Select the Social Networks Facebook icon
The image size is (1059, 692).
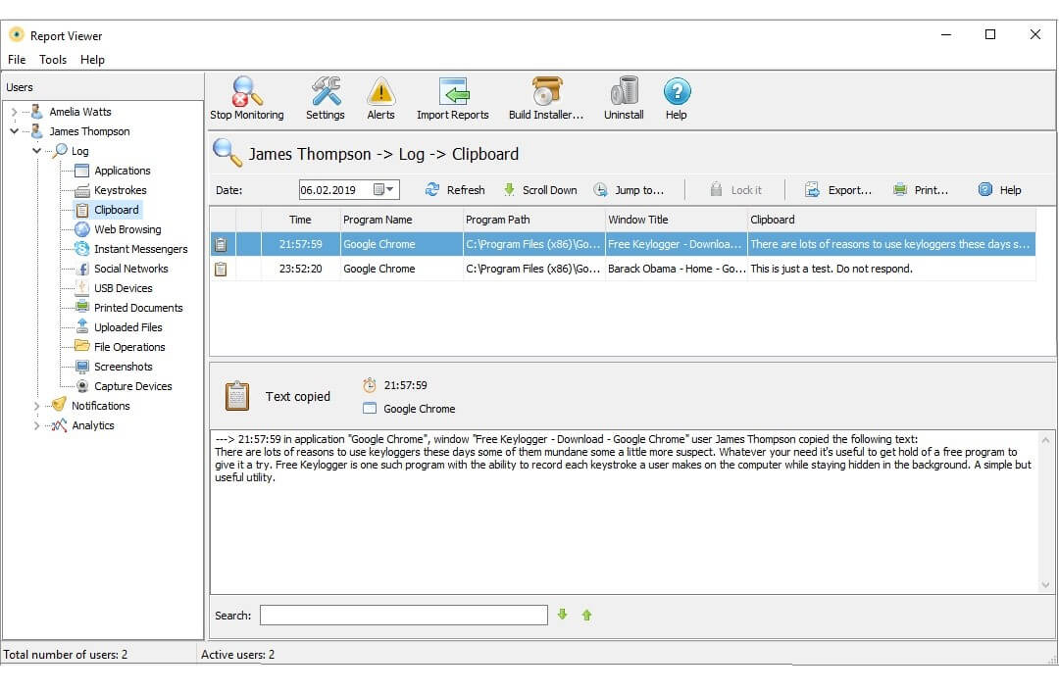[83, 269]
